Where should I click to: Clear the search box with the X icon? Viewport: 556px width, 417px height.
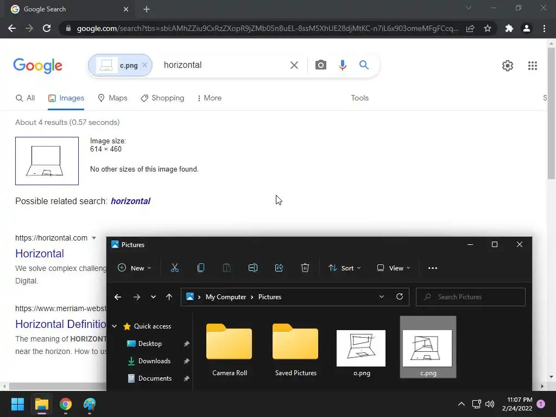coord(294,65)
